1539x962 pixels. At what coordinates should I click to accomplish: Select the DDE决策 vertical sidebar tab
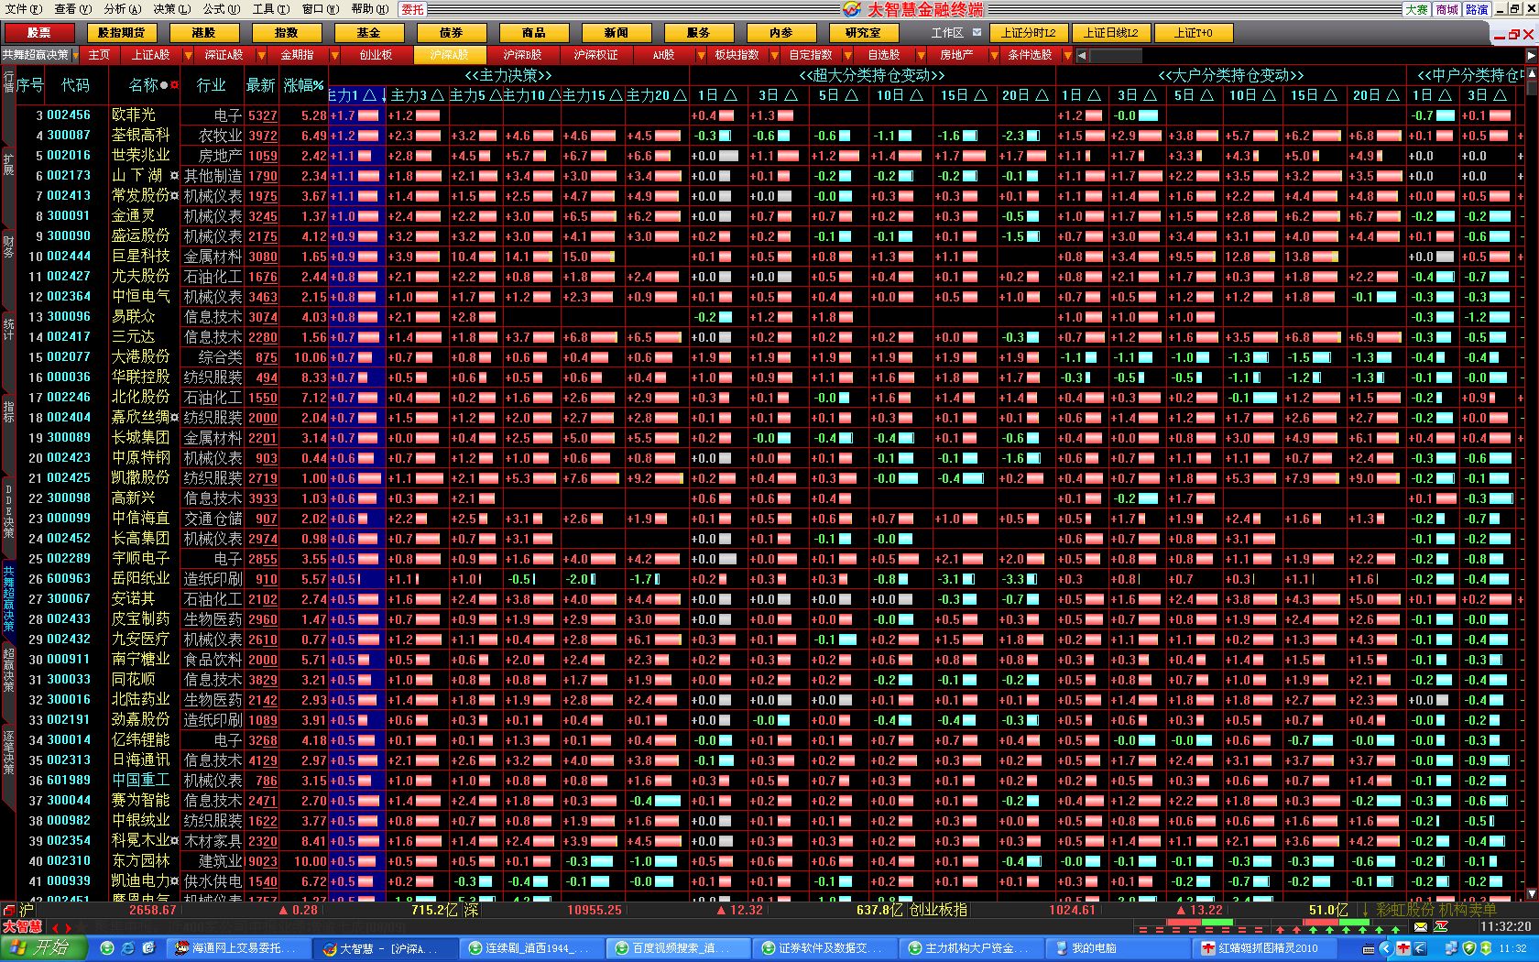click(8, 511)
